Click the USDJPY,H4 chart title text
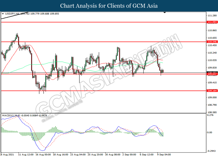Image resolution: width=218 pixels, height=156 pixels. (12, 14)
